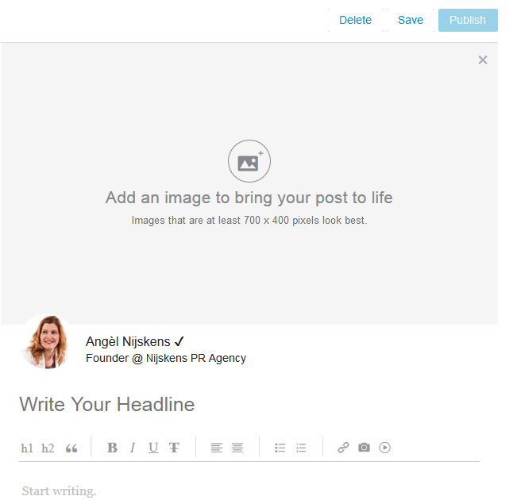Apply strikethrough to text
The height and width of the screenshot is (500, 513).
(174, 448)
